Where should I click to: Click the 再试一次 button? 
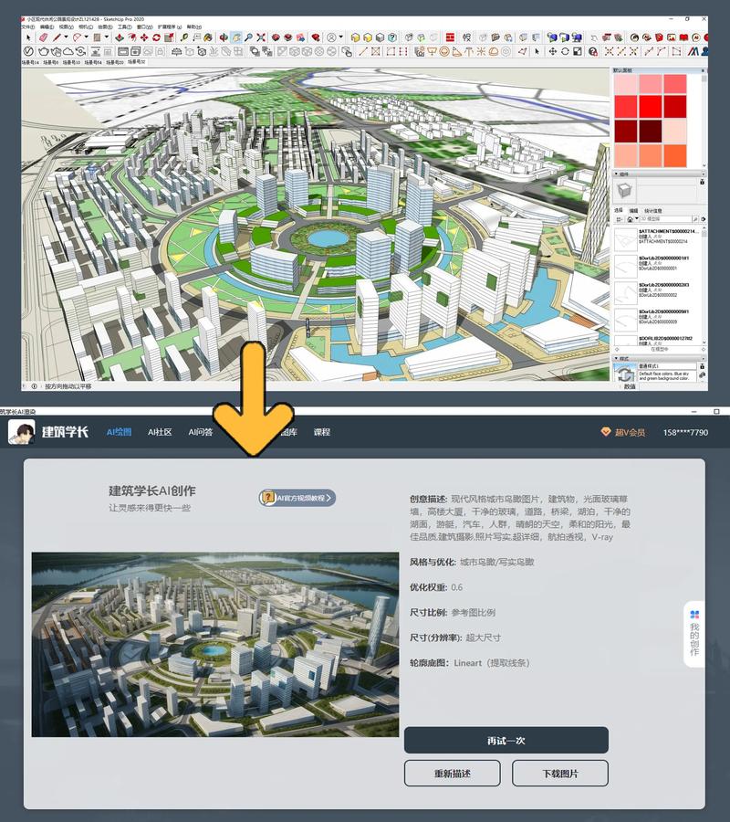coord(506,740)
